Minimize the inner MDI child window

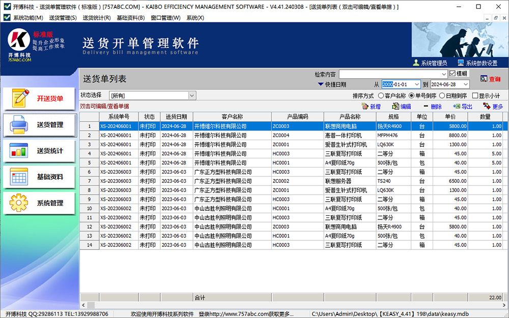(487, 18)
